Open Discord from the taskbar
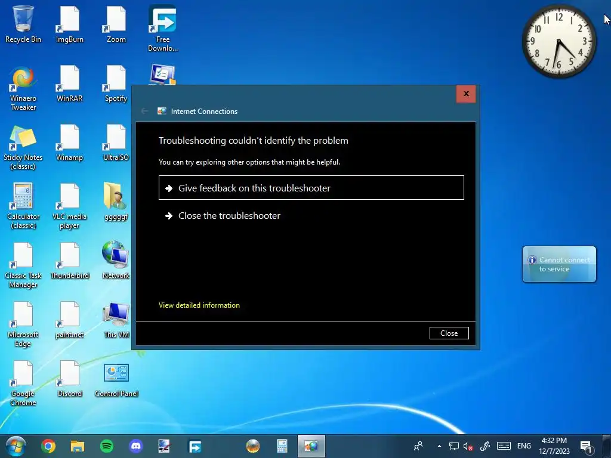The image size is (611, 458). (x=136, y=446)
